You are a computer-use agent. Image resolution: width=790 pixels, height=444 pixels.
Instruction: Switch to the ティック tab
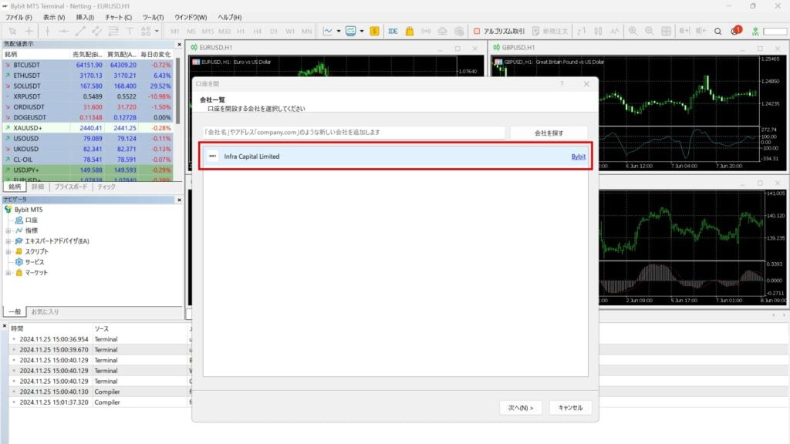[106, 187]
